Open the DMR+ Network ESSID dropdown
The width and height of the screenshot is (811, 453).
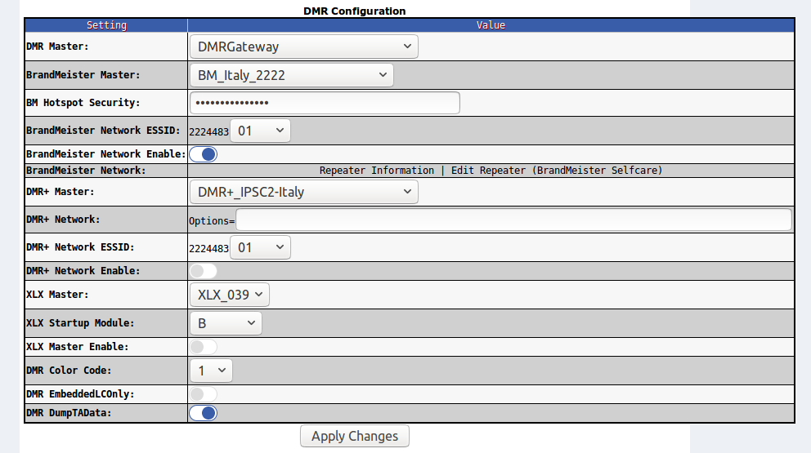coord(260,247)
